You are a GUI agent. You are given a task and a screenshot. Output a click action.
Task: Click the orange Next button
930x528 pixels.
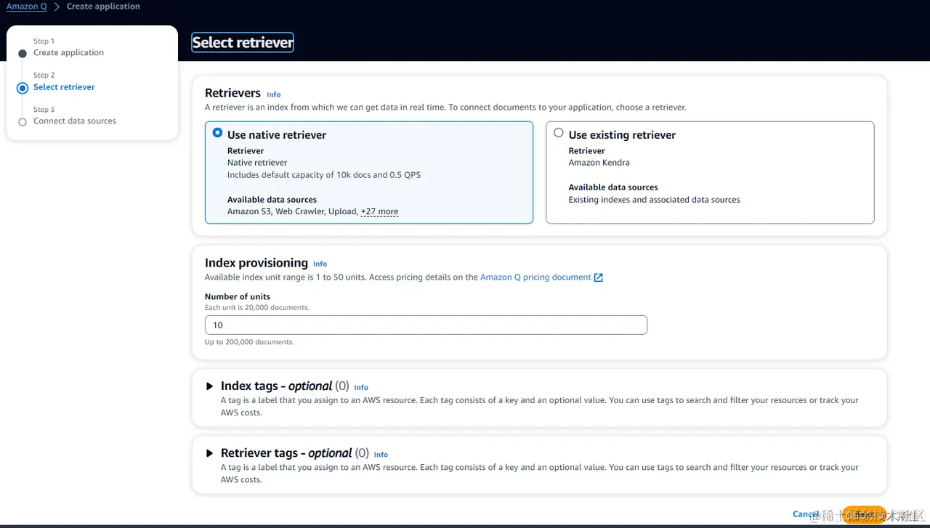[x=864, y=515]
